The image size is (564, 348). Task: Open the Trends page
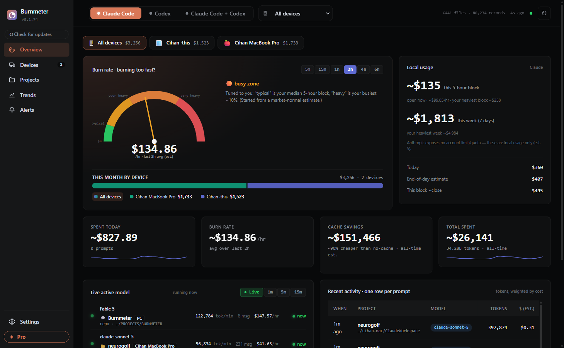(37, 95)
